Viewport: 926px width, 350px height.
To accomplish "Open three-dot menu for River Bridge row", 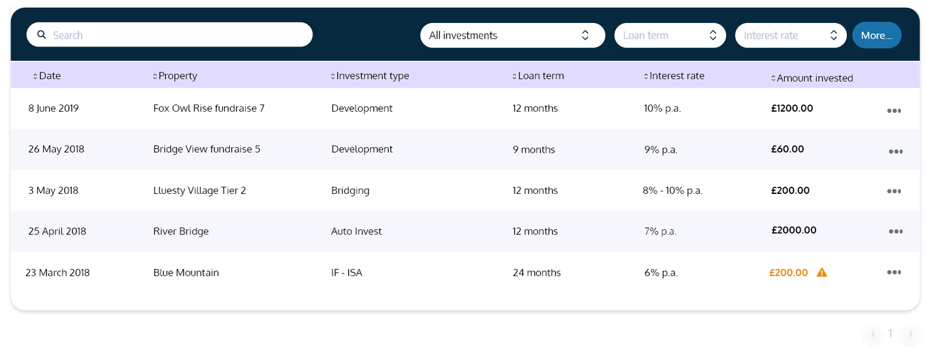I will [x=895, y=231].
